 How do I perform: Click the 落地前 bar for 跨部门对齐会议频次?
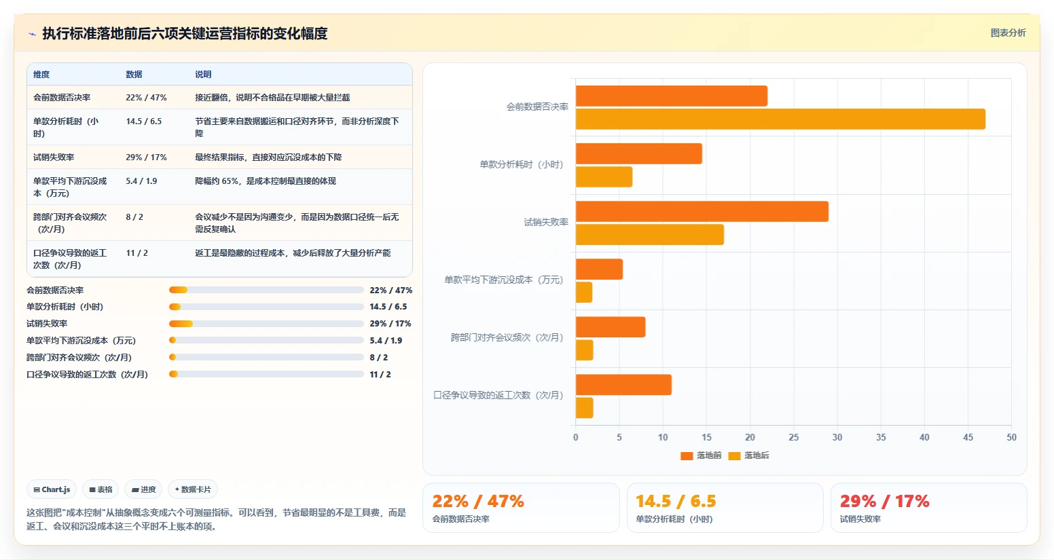point(611,326)
